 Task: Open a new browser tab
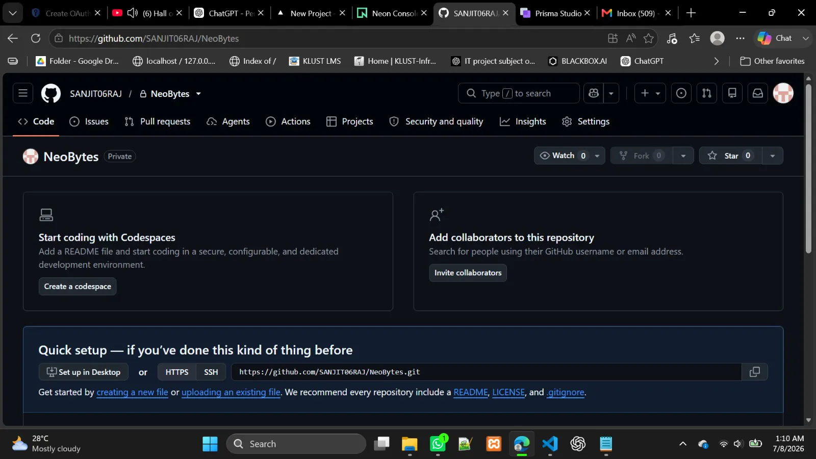click(x=691, y=13)
